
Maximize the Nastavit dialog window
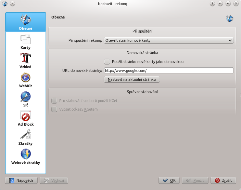point(228,3)
